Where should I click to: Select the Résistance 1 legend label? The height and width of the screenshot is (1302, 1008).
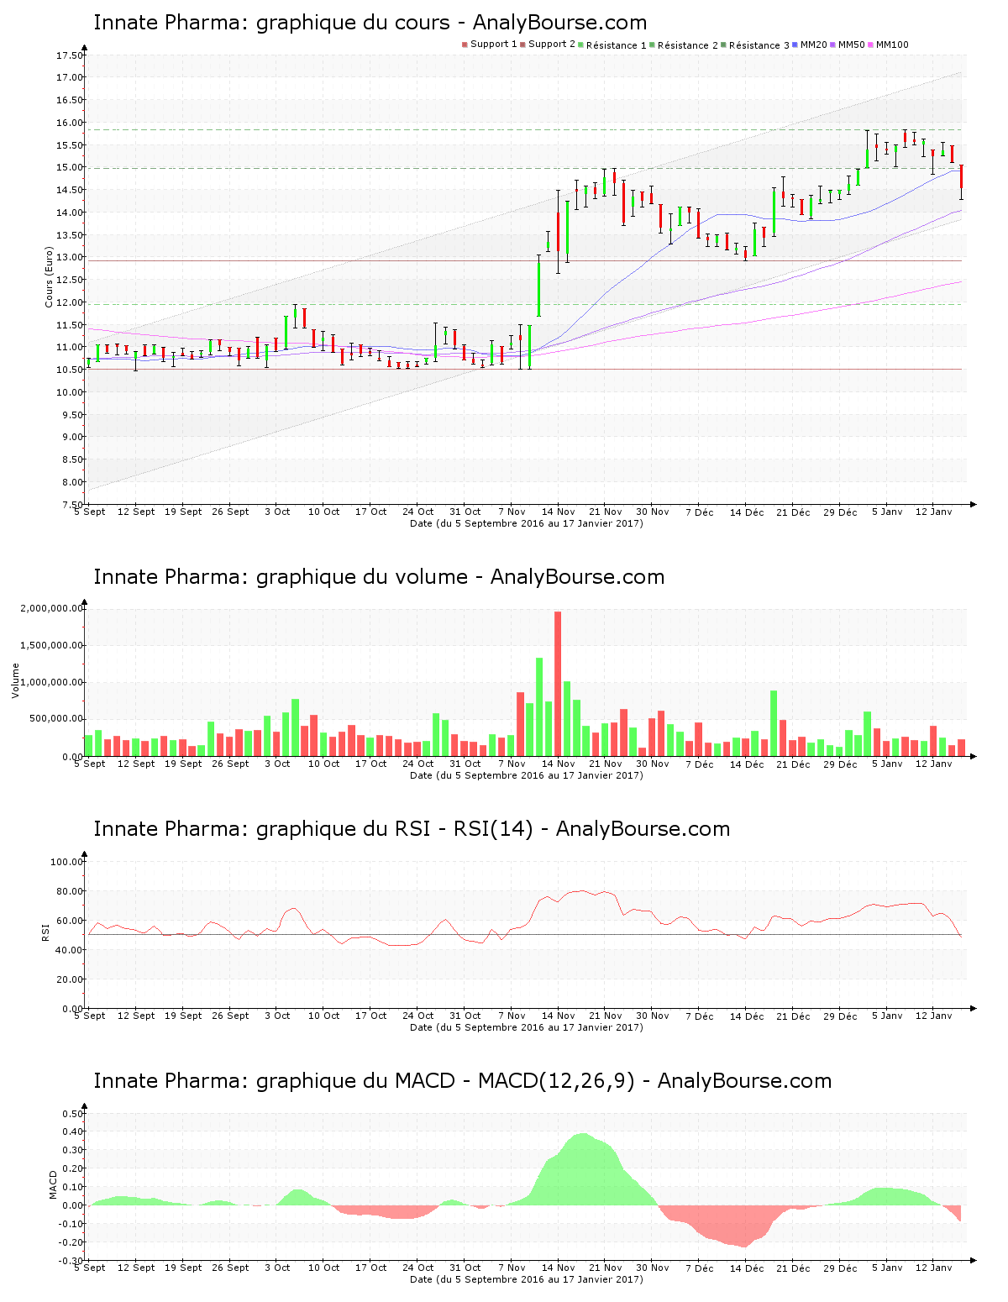[617, 45]
